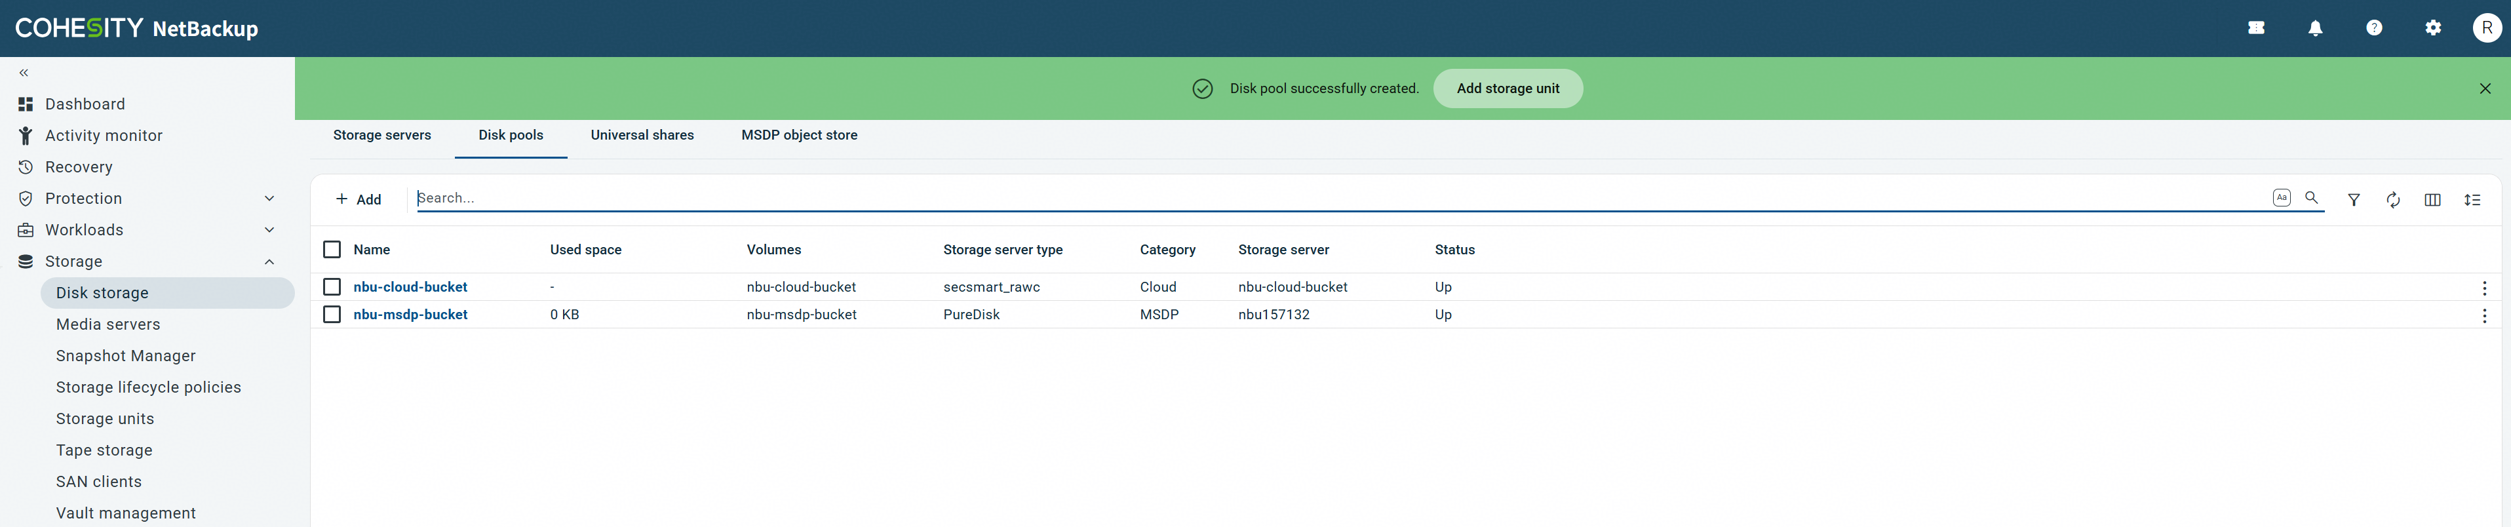Open Media servers page
Viewport: 2511px width, 527px height.
pos(108,324)
